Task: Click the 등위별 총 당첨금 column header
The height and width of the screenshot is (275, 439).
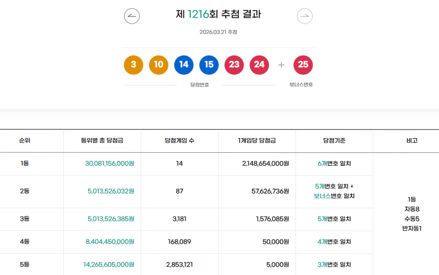Action: coord(102,140)
